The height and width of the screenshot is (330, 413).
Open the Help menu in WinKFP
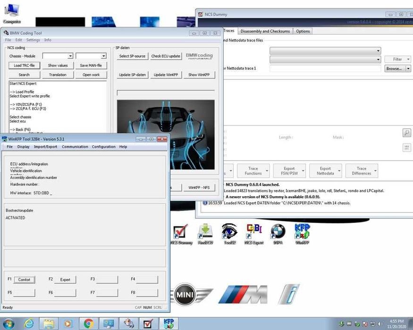123,147
